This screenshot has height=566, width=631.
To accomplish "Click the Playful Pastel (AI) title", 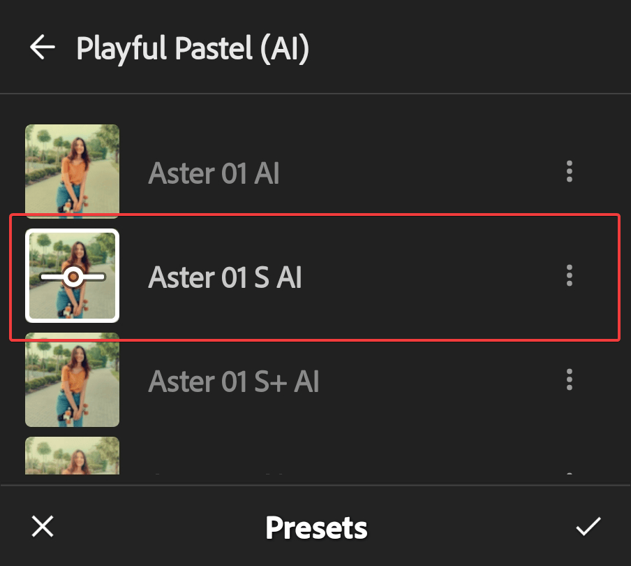I will [x=193, y=48].
